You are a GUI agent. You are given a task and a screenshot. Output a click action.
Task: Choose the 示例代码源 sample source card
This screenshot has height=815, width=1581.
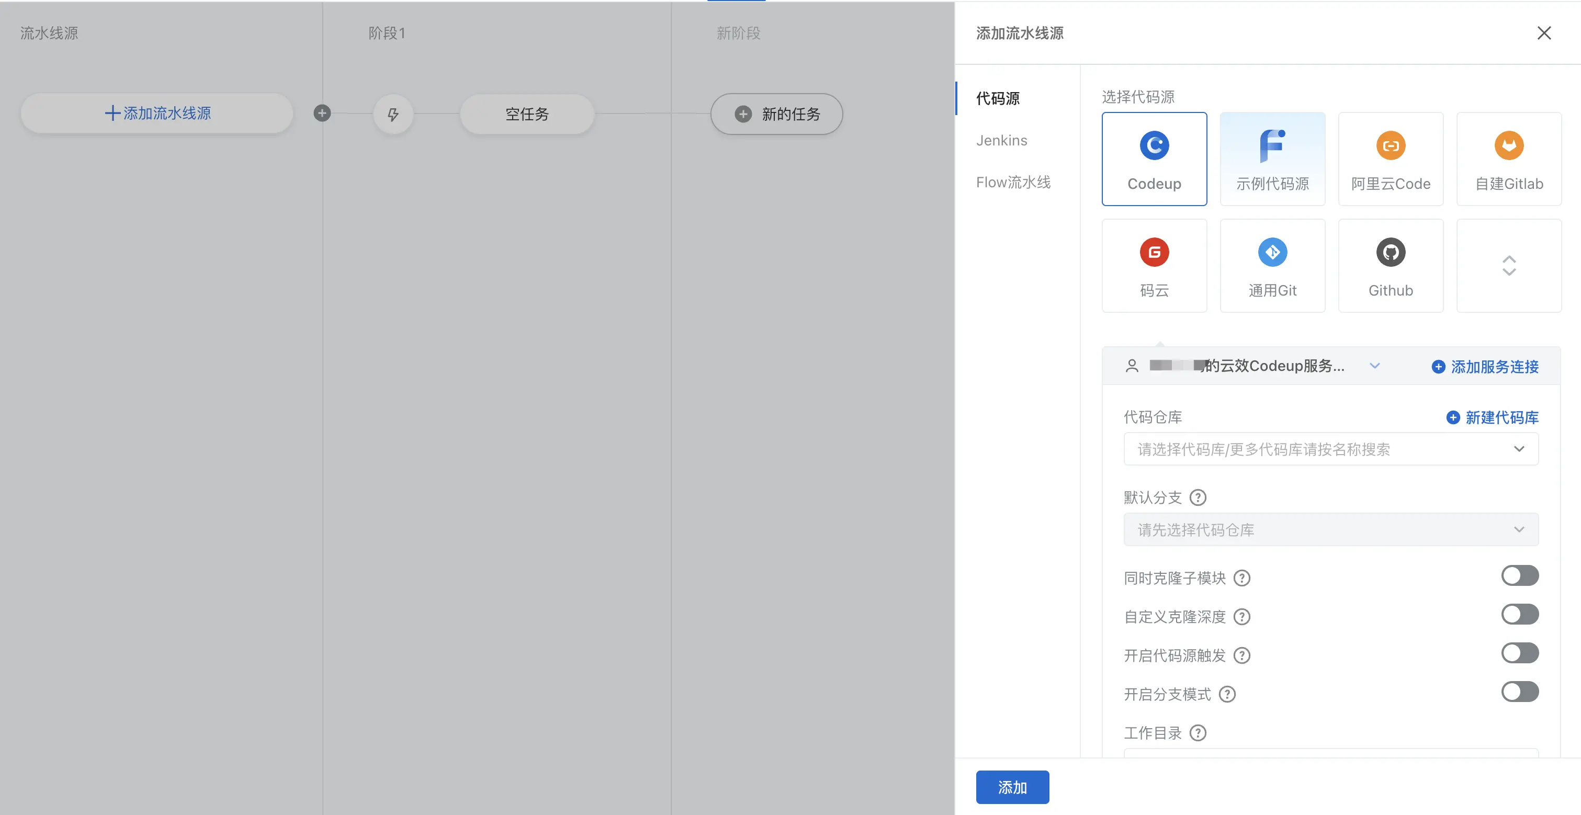1272,159
